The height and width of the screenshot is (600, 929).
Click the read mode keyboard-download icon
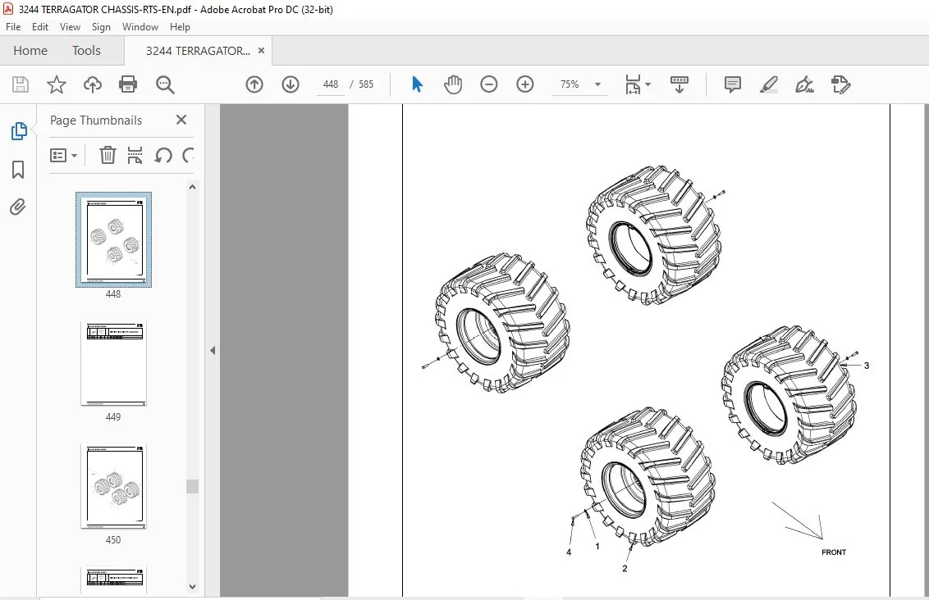pos(679,84)
